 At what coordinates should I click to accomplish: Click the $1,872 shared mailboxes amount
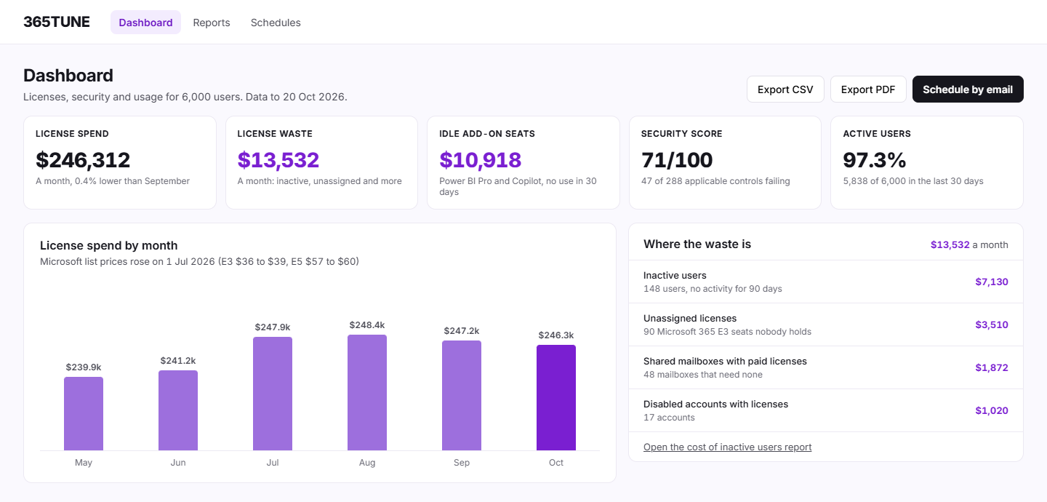[992, 367]
